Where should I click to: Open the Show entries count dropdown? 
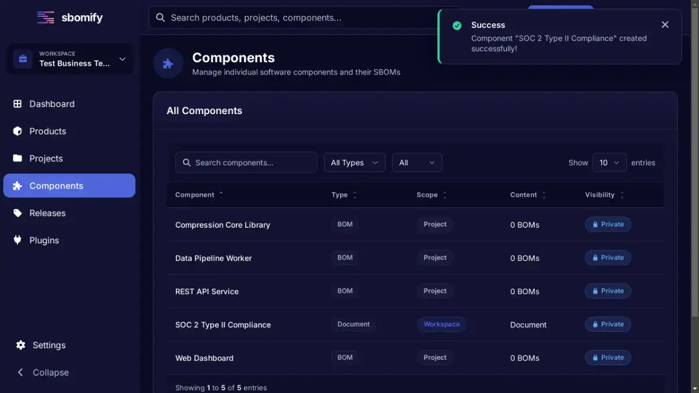coord(609,162)
